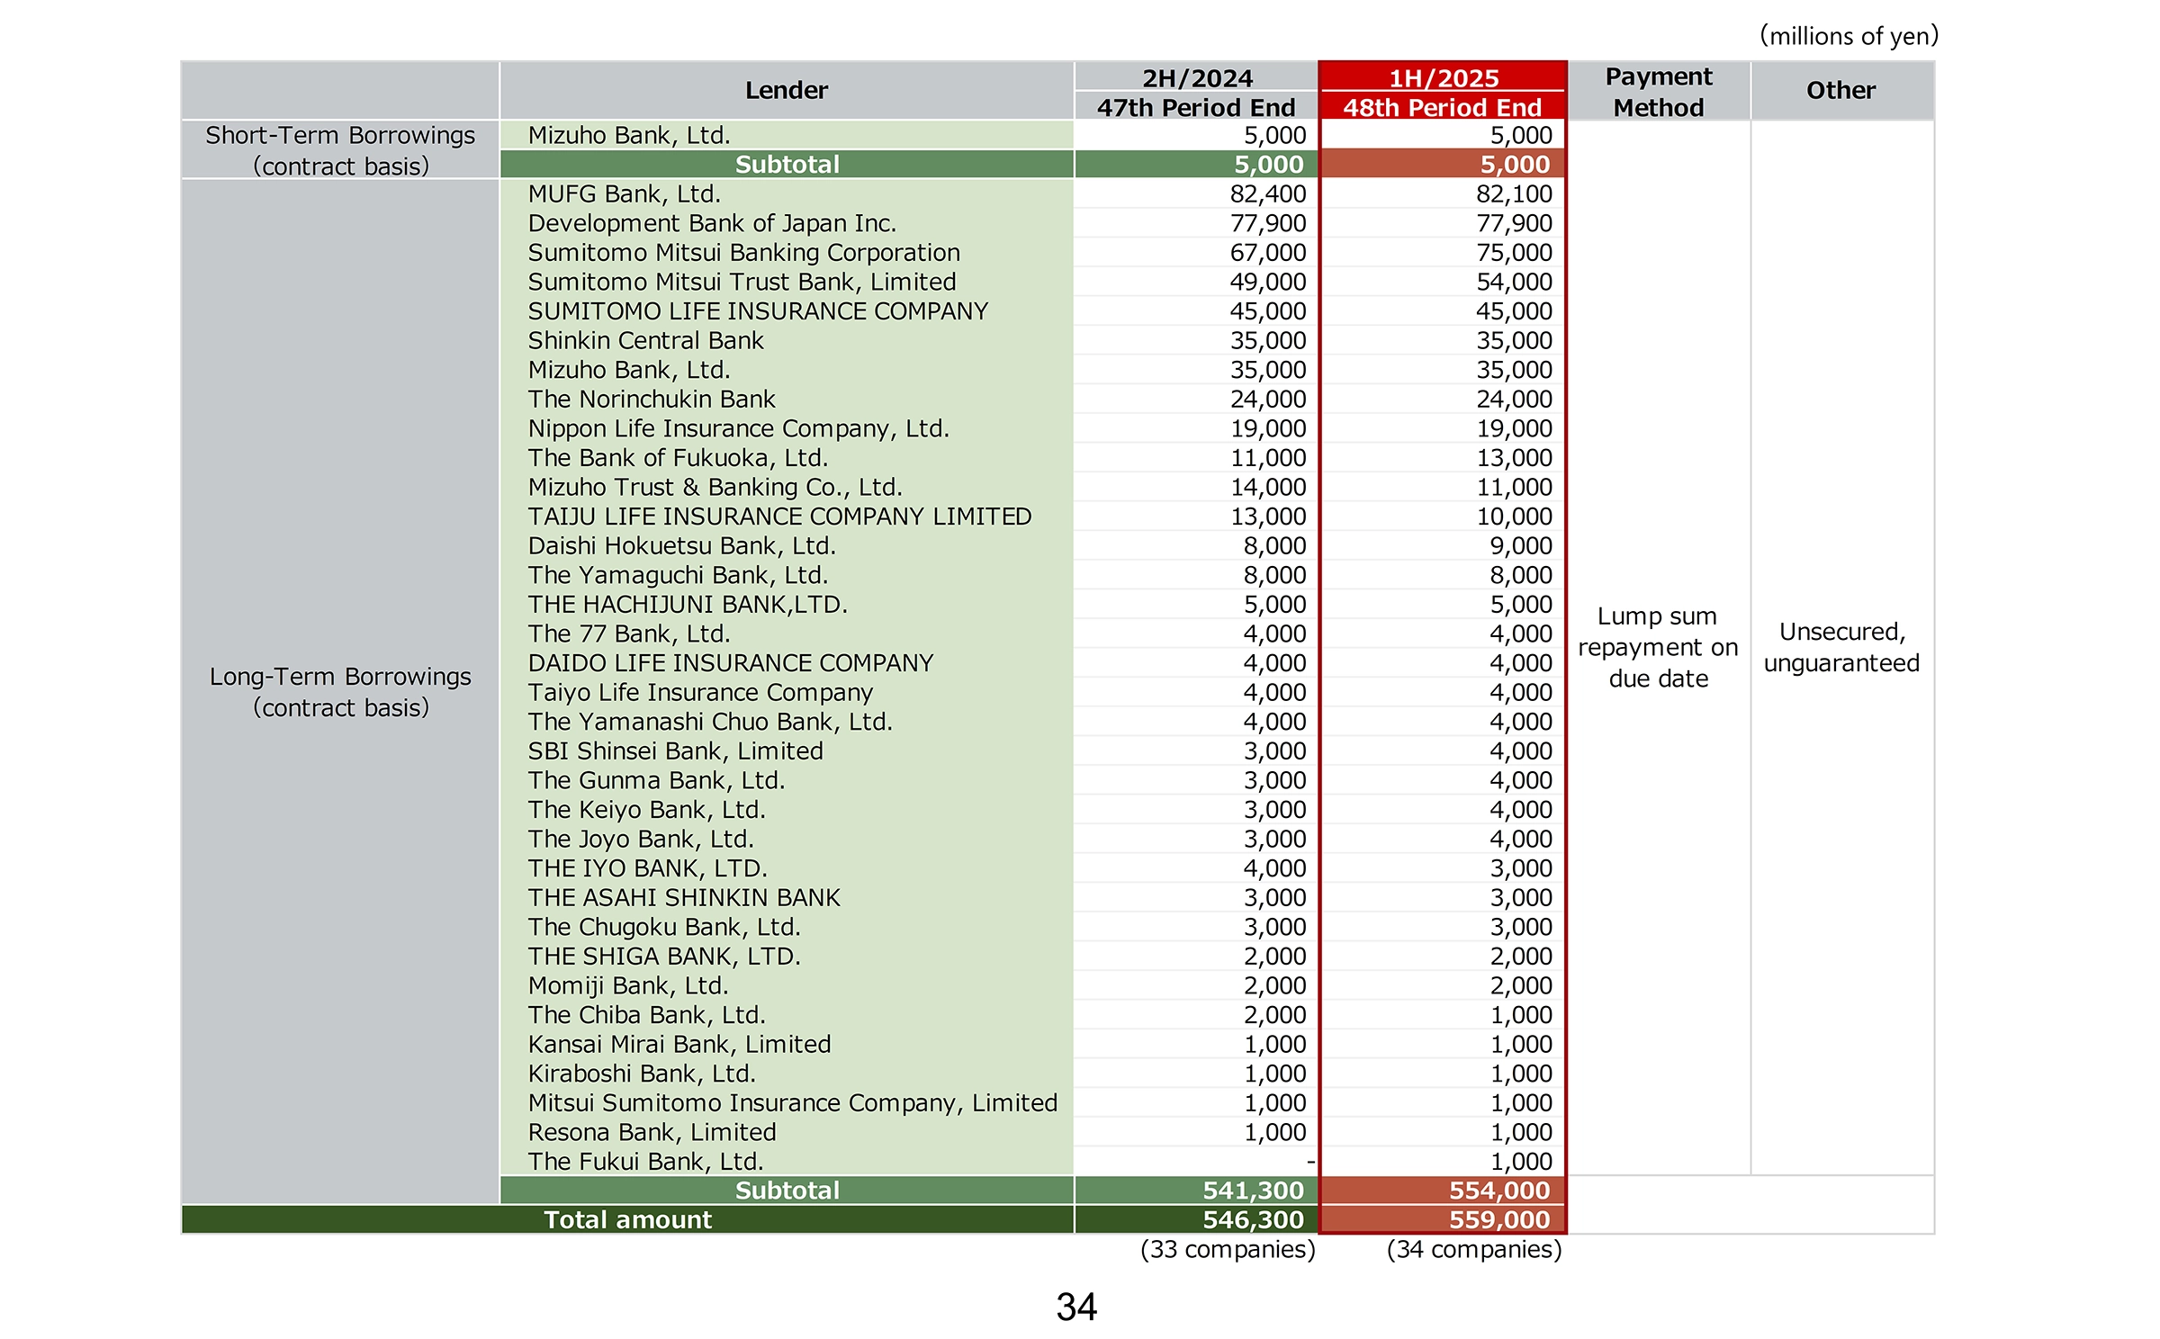Select the Total amount dark green bar
The image size is (2160, 1339).
coord(627,1219)
